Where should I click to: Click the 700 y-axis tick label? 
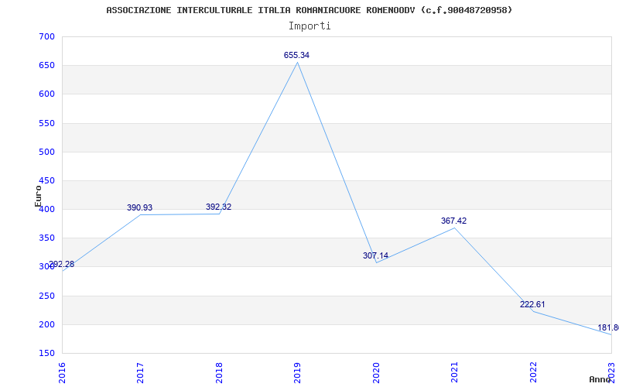(46, 36)
